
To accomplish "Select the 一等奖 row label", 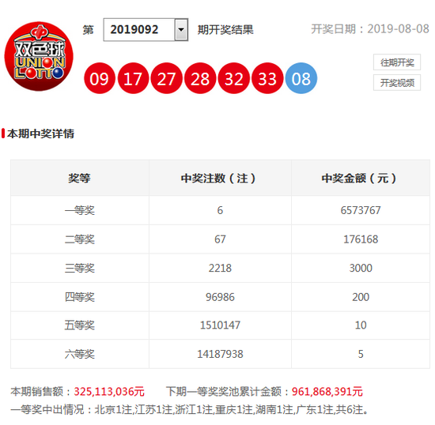I will click(80, 210).
